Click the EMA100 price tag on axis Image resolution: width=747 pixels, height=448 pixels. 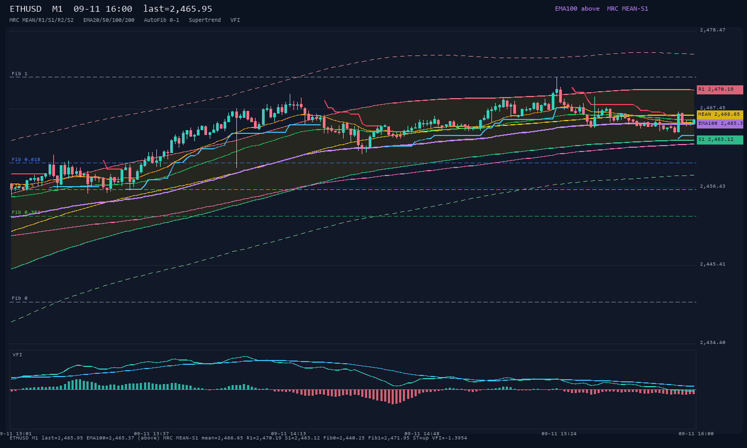point(720,124)
